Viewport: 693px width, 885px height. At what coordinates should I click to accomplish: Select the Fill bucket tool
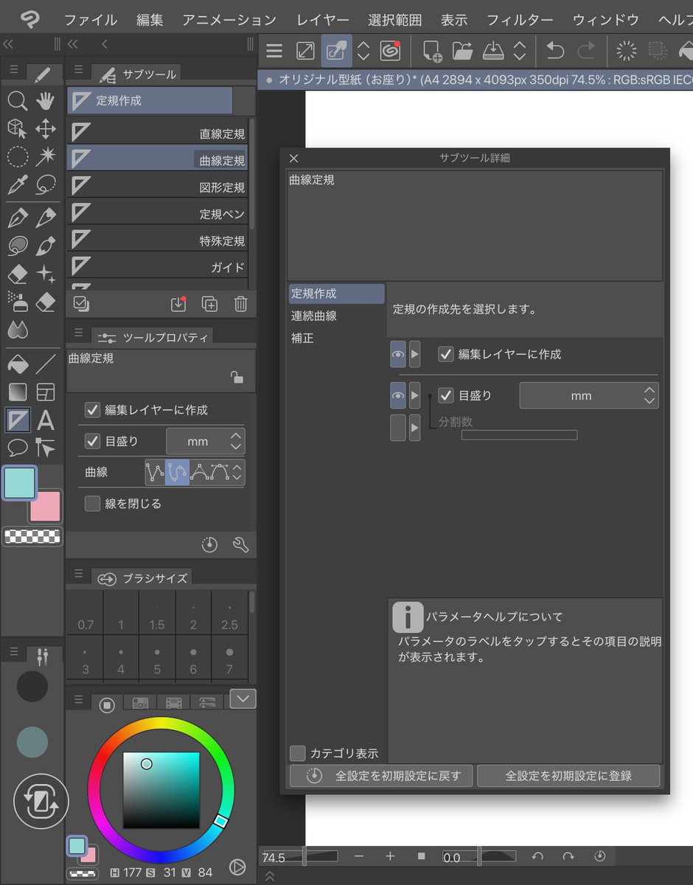pyautogui.click(x=17, y=364)
